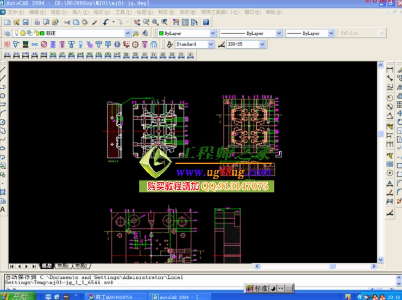Click the green color swatch in color control
Image resolution: width=402 pixels, height=300 pixels.
click(x=161, y=33)
